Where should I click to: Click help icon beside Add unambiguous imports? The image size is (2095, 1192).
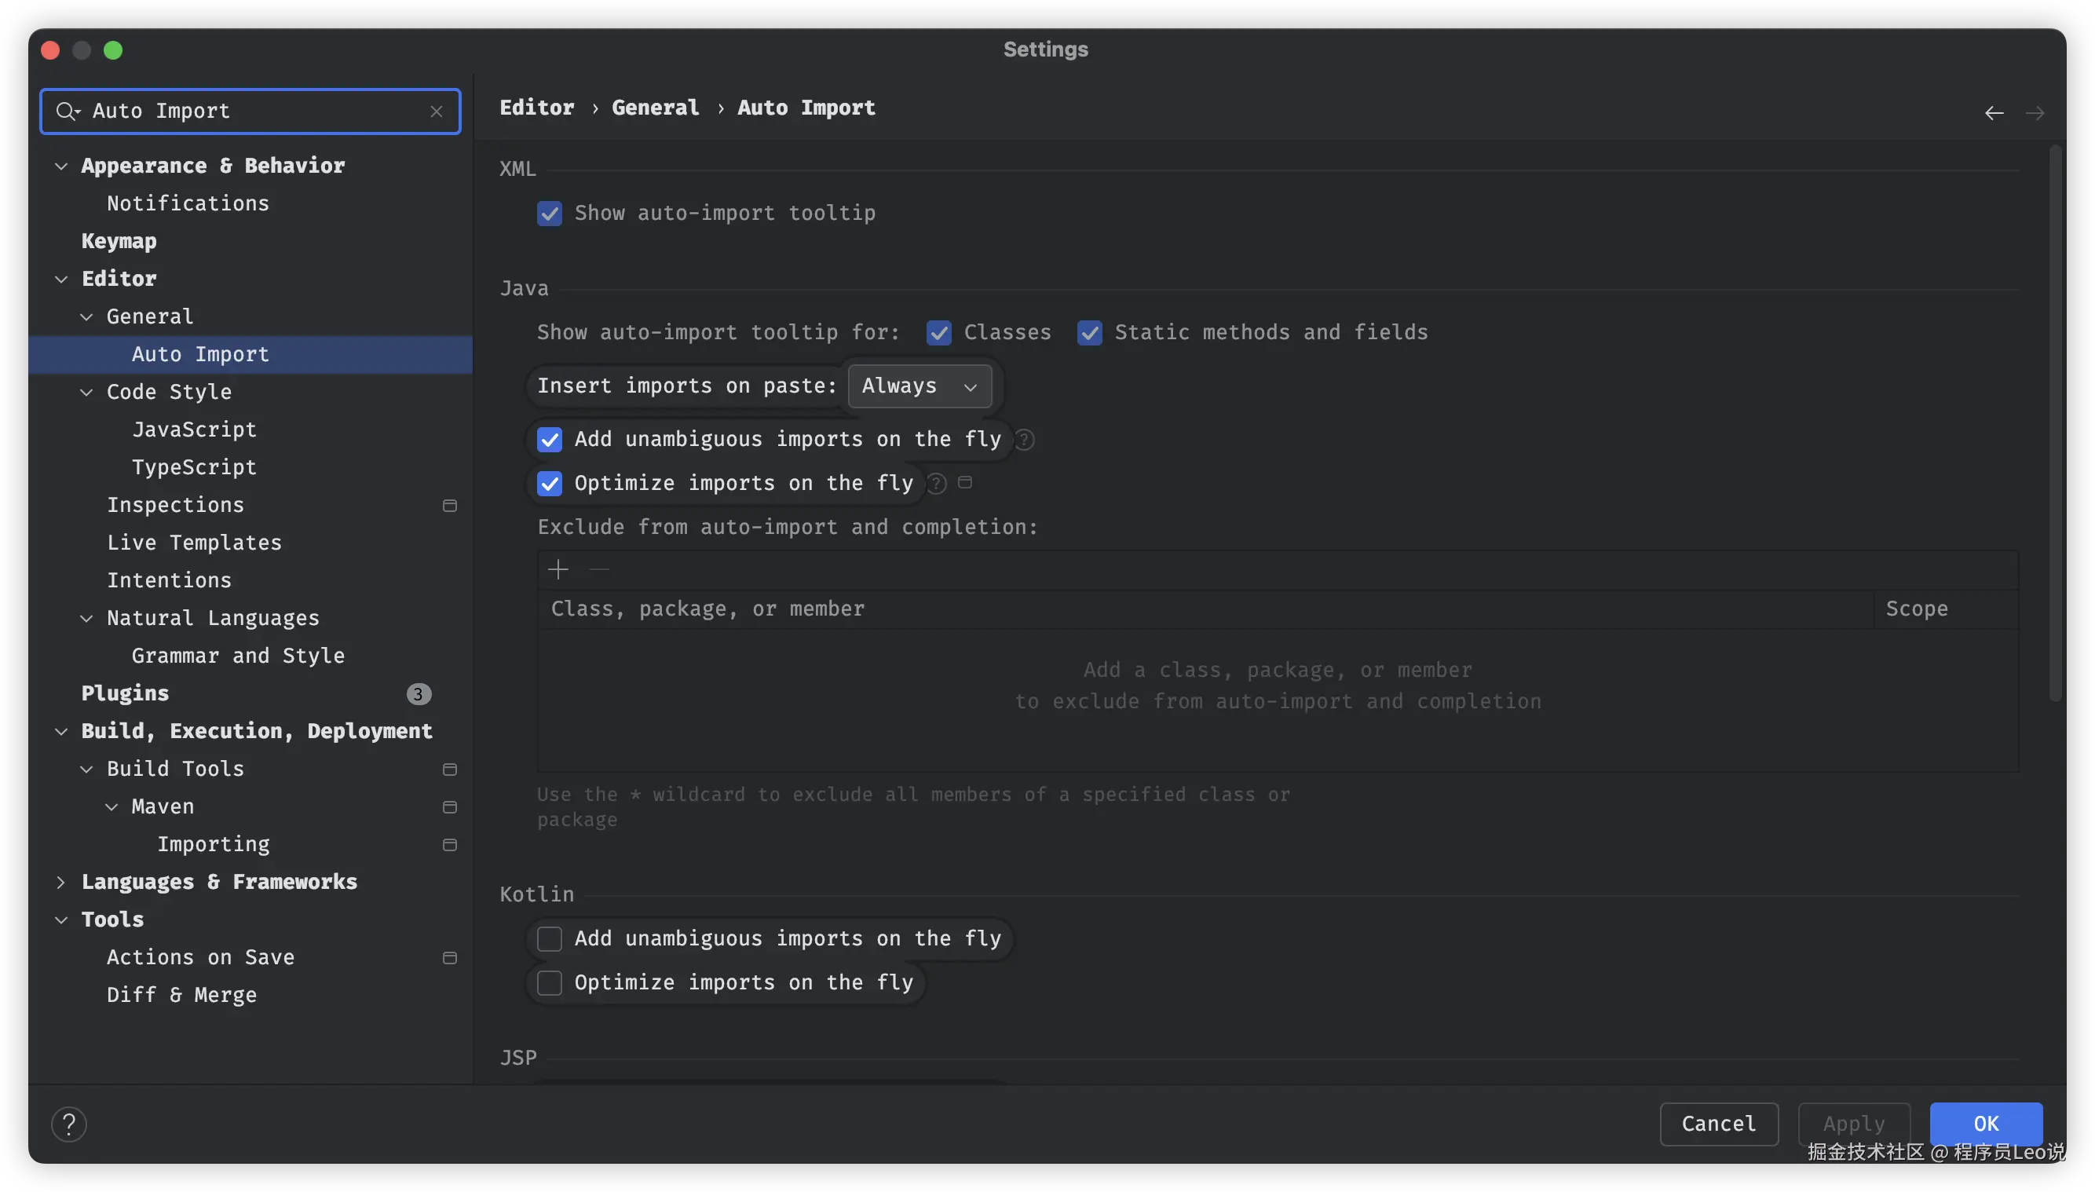(1024, 440)
